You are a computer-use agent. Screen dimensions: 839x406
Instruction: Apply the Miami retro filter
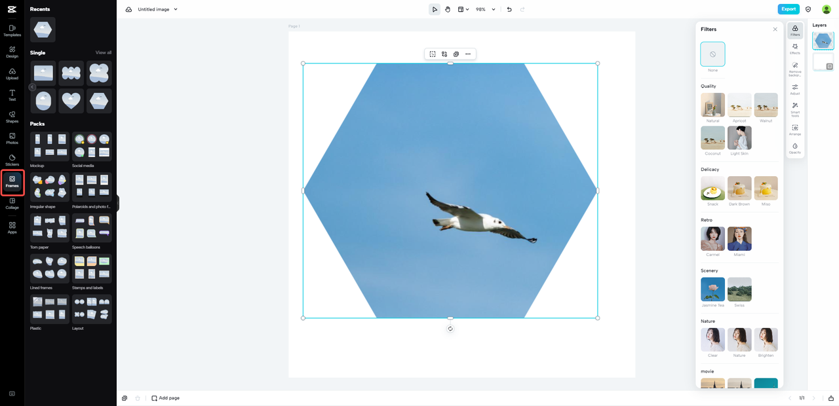click(739, 239)
